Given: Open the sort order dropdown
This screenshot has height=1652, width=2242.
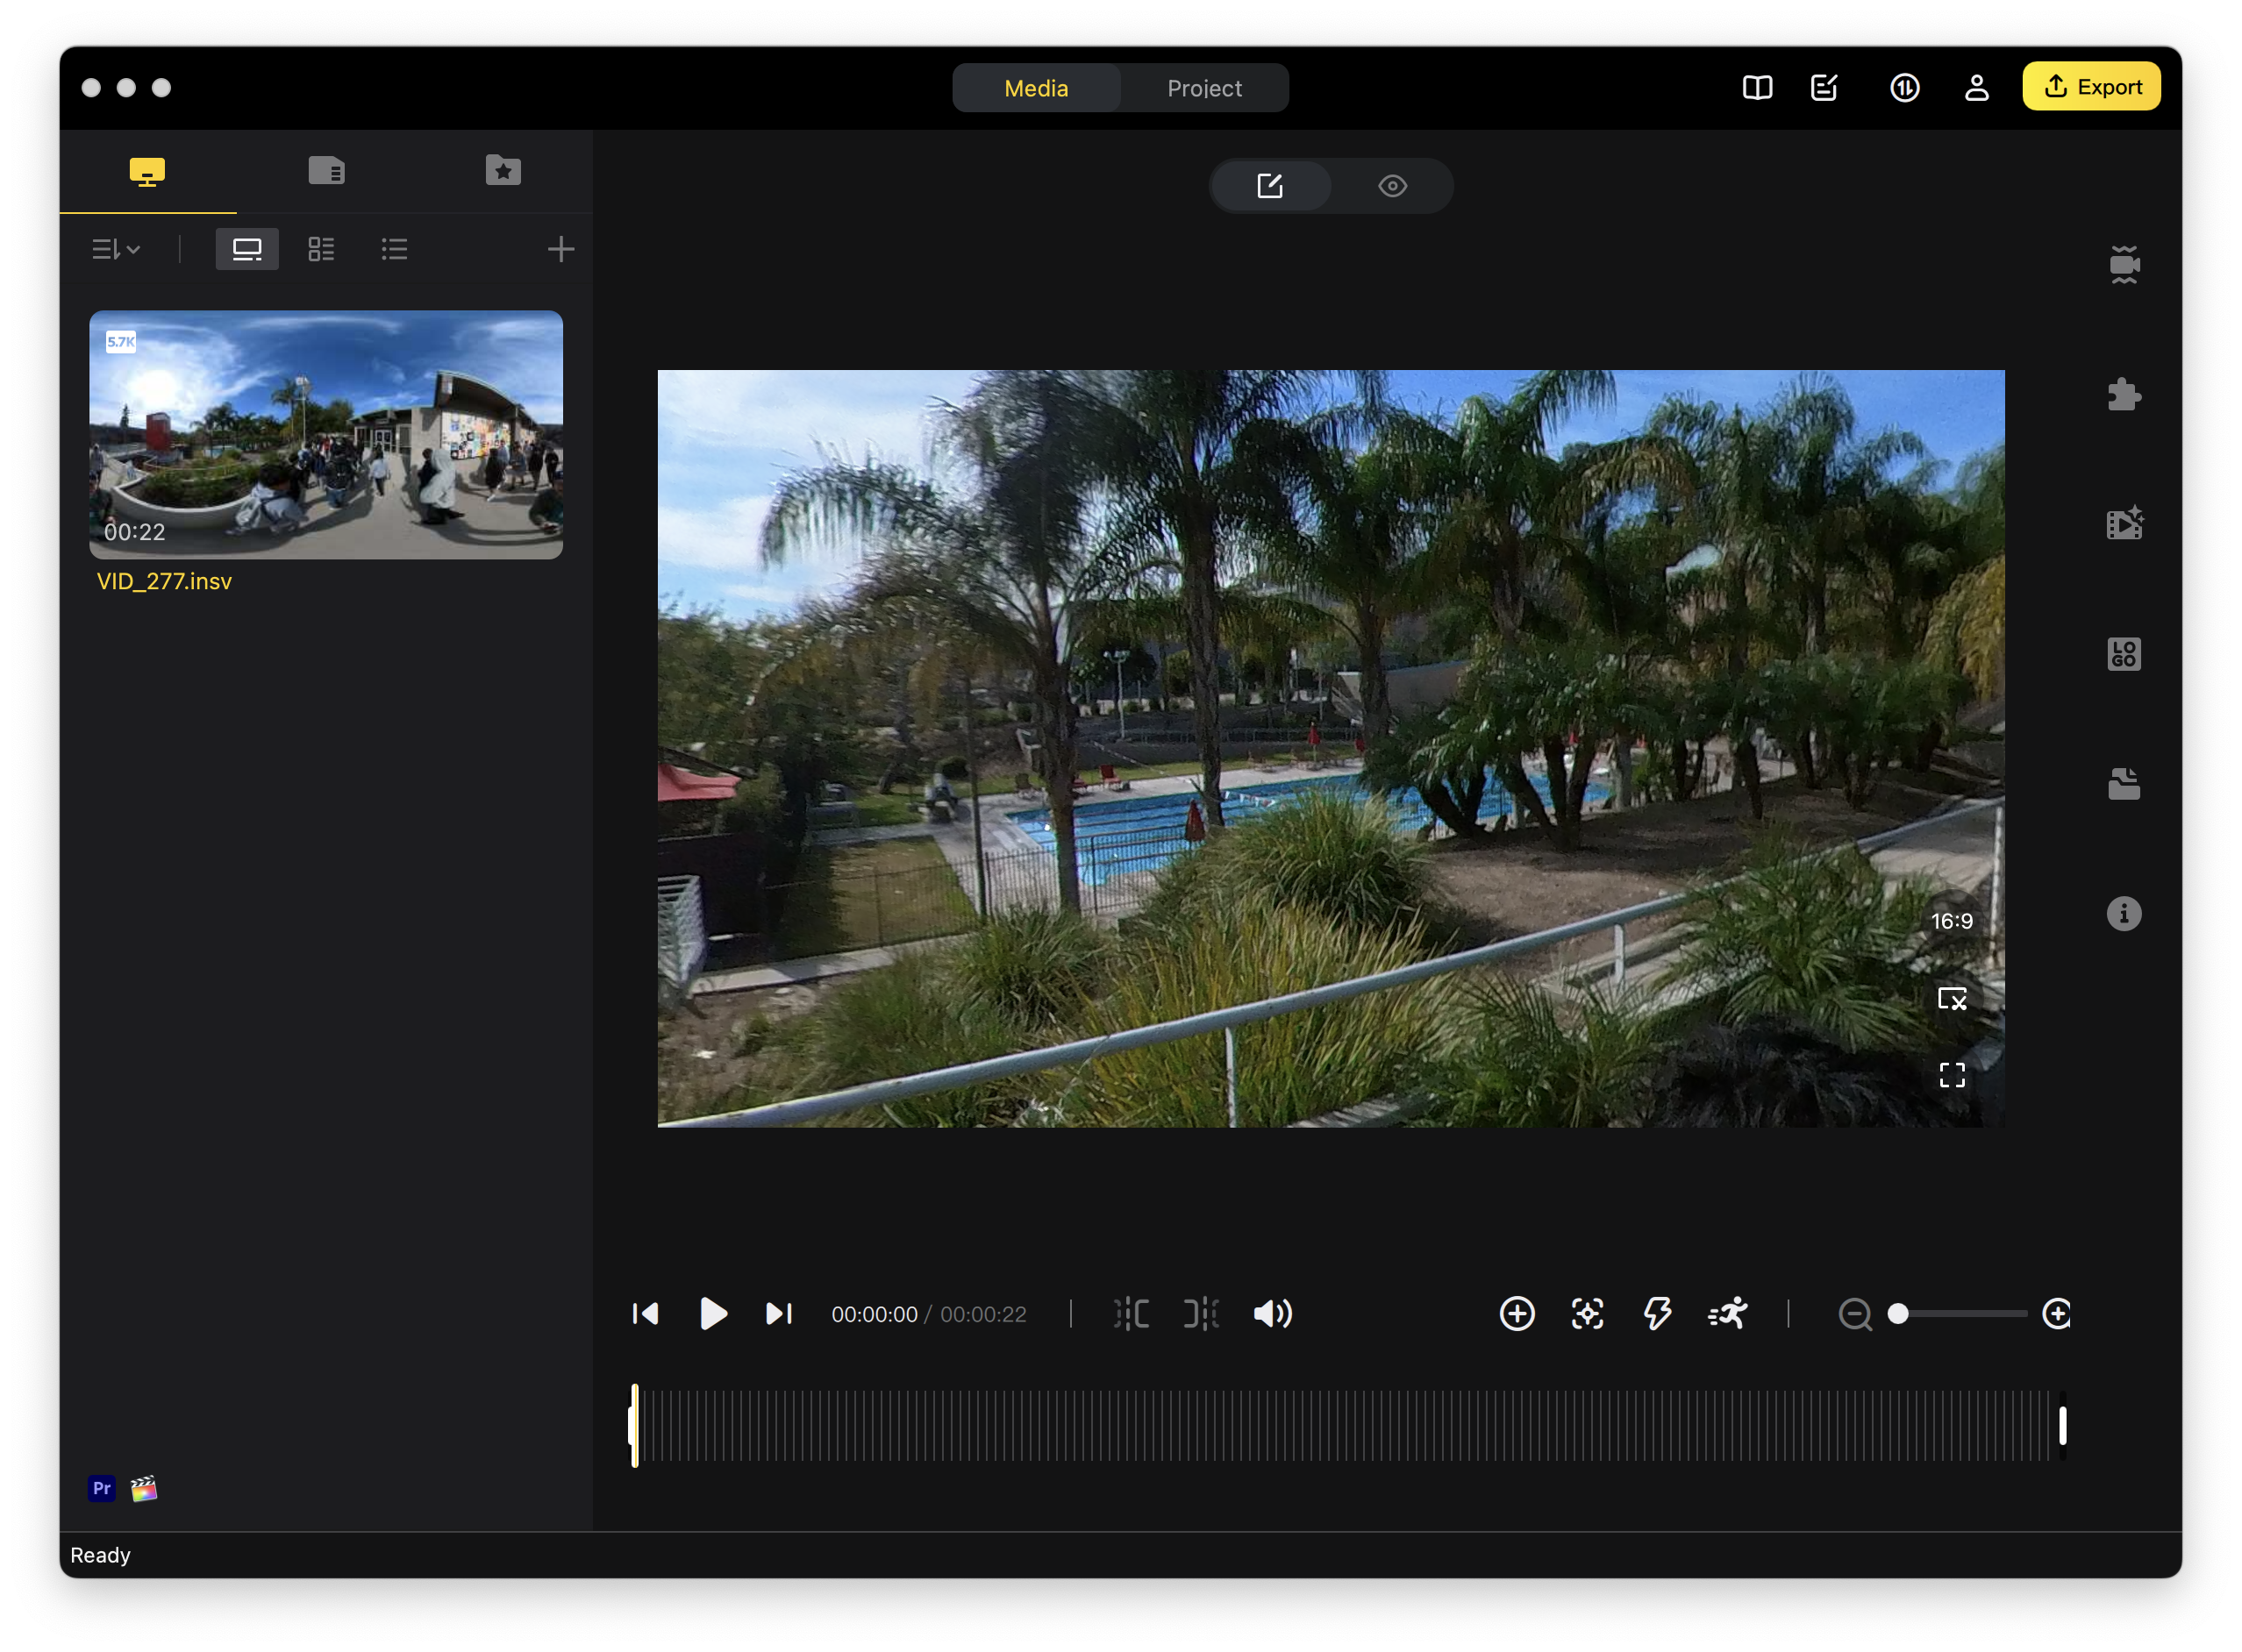Looking at the screenshot, I should tap(116, 249).
